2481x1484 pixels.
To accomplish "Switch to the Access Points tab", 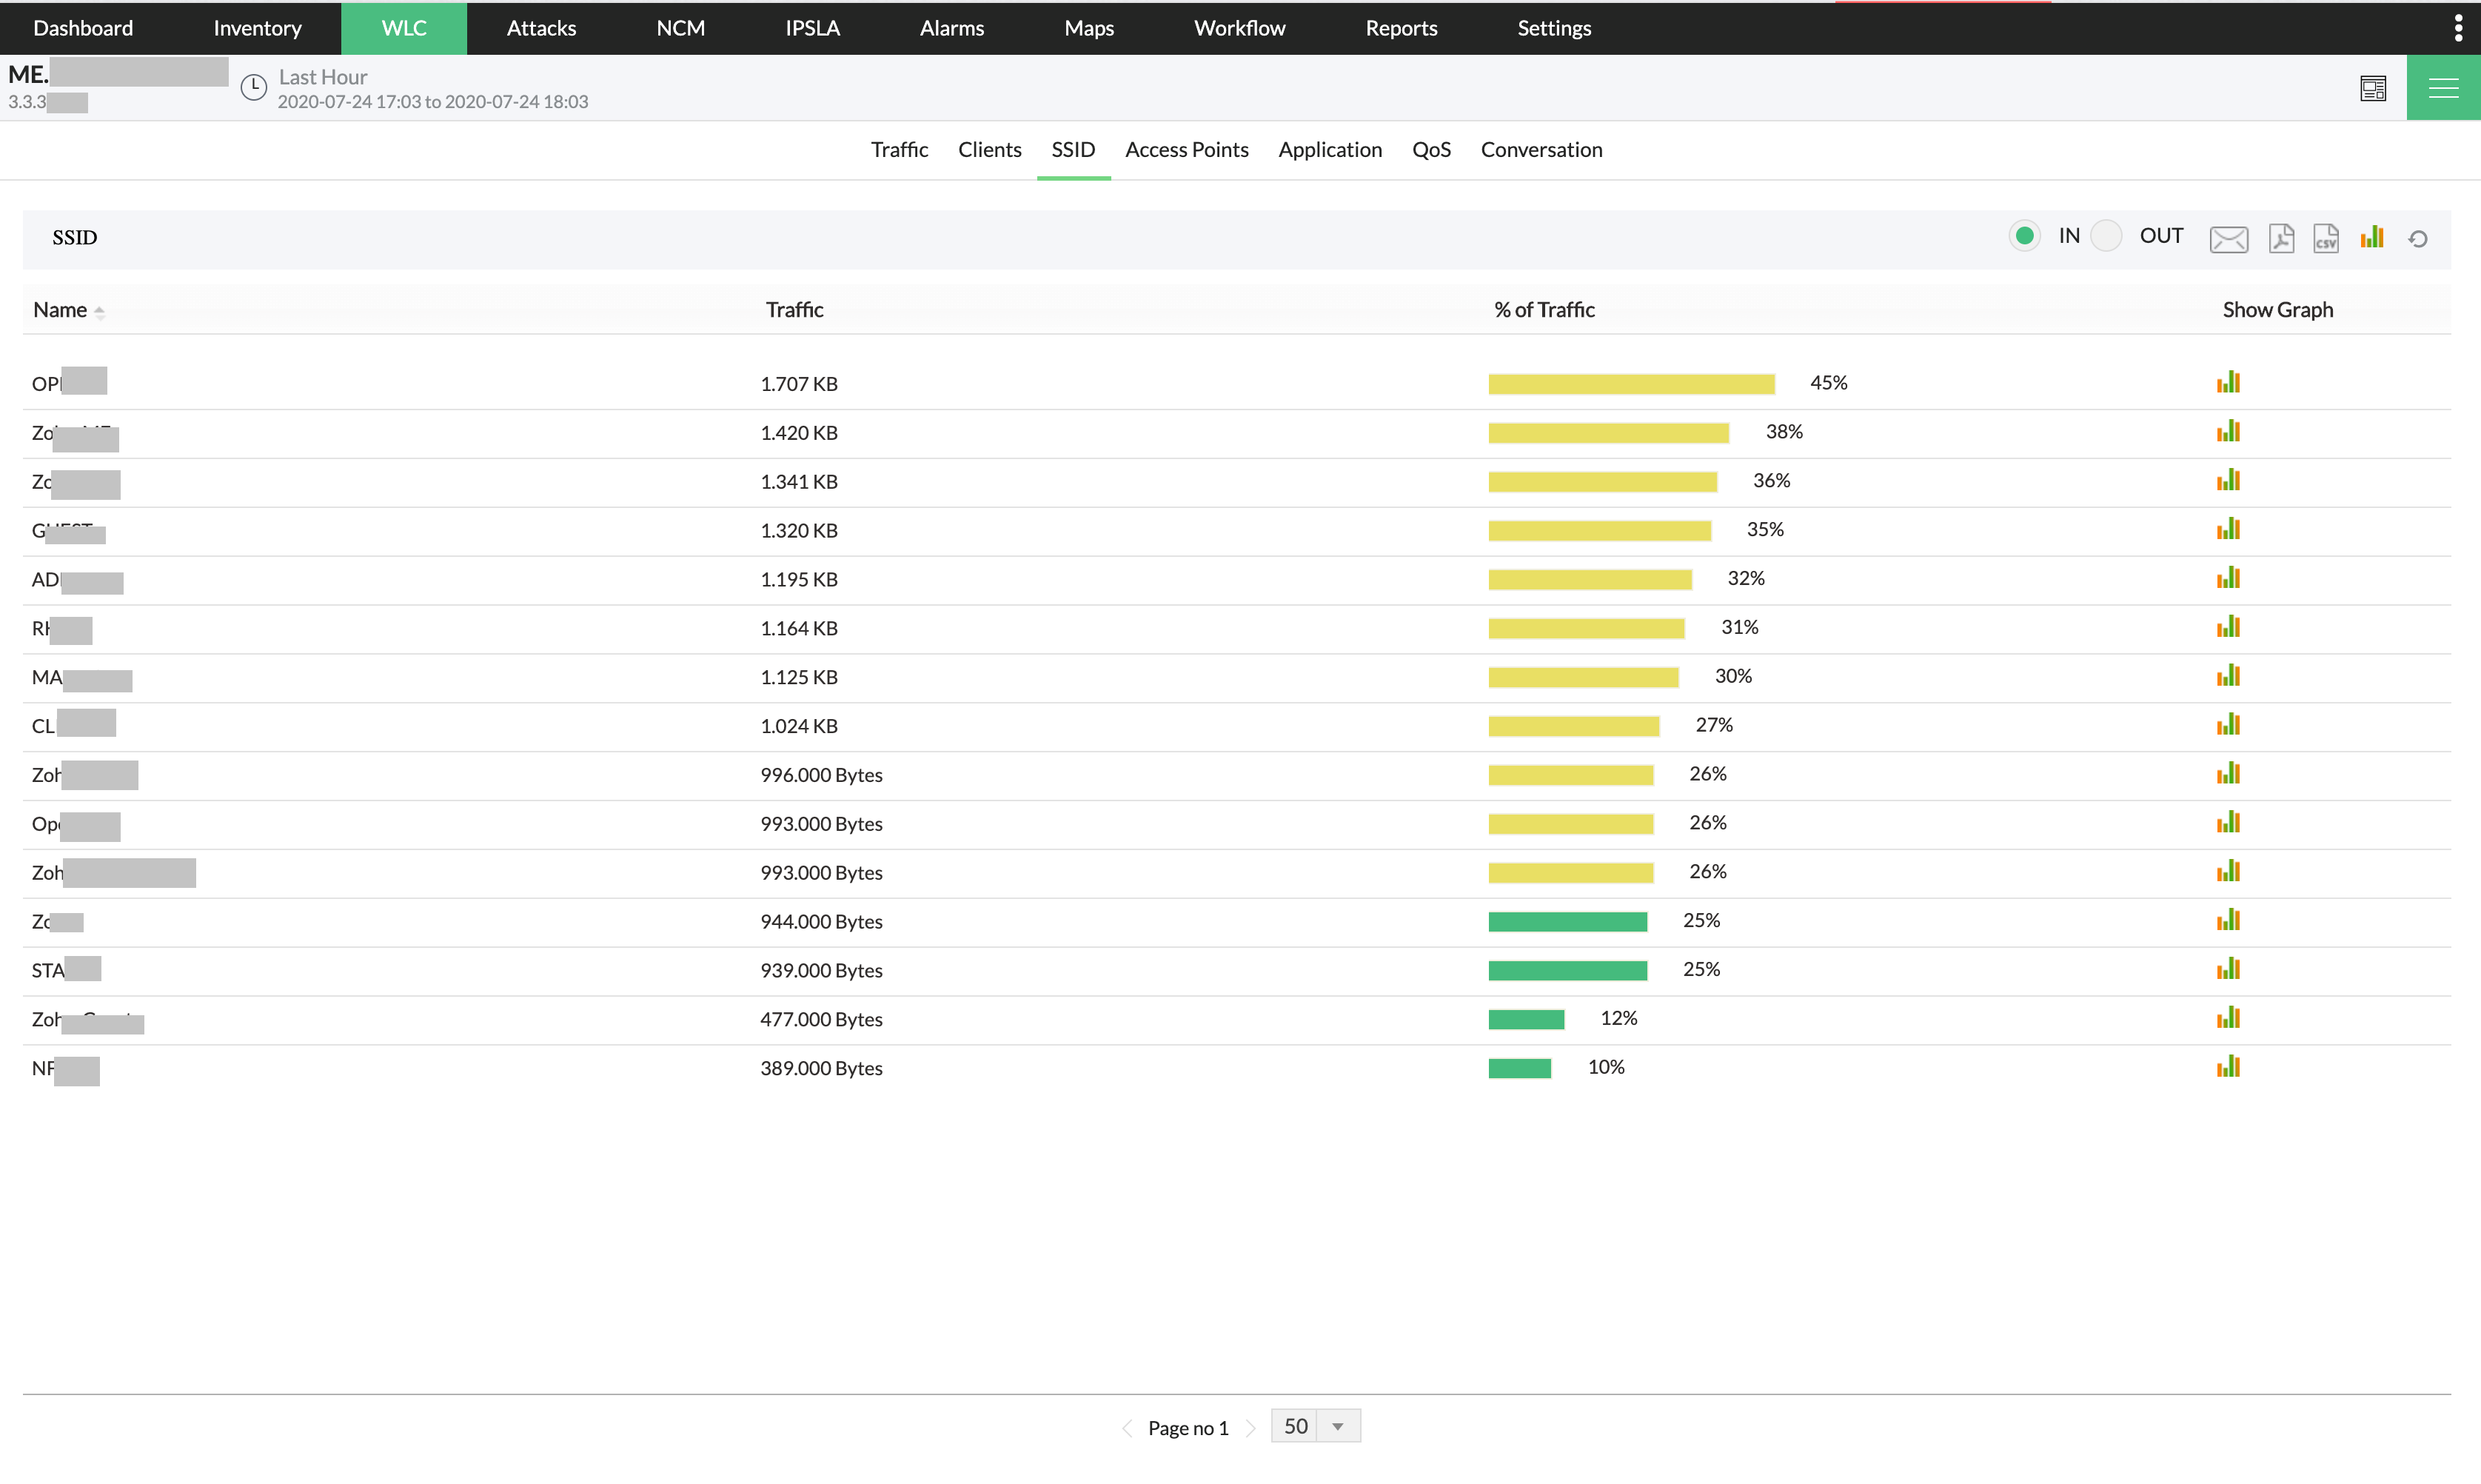I will coord(1187,150).
